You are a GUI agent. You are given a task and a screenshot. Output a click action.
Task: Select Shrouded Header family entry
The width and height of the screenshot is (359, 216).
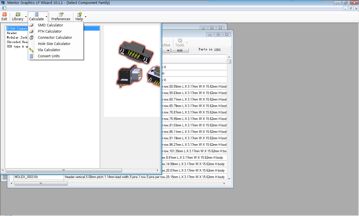[17, 42]
